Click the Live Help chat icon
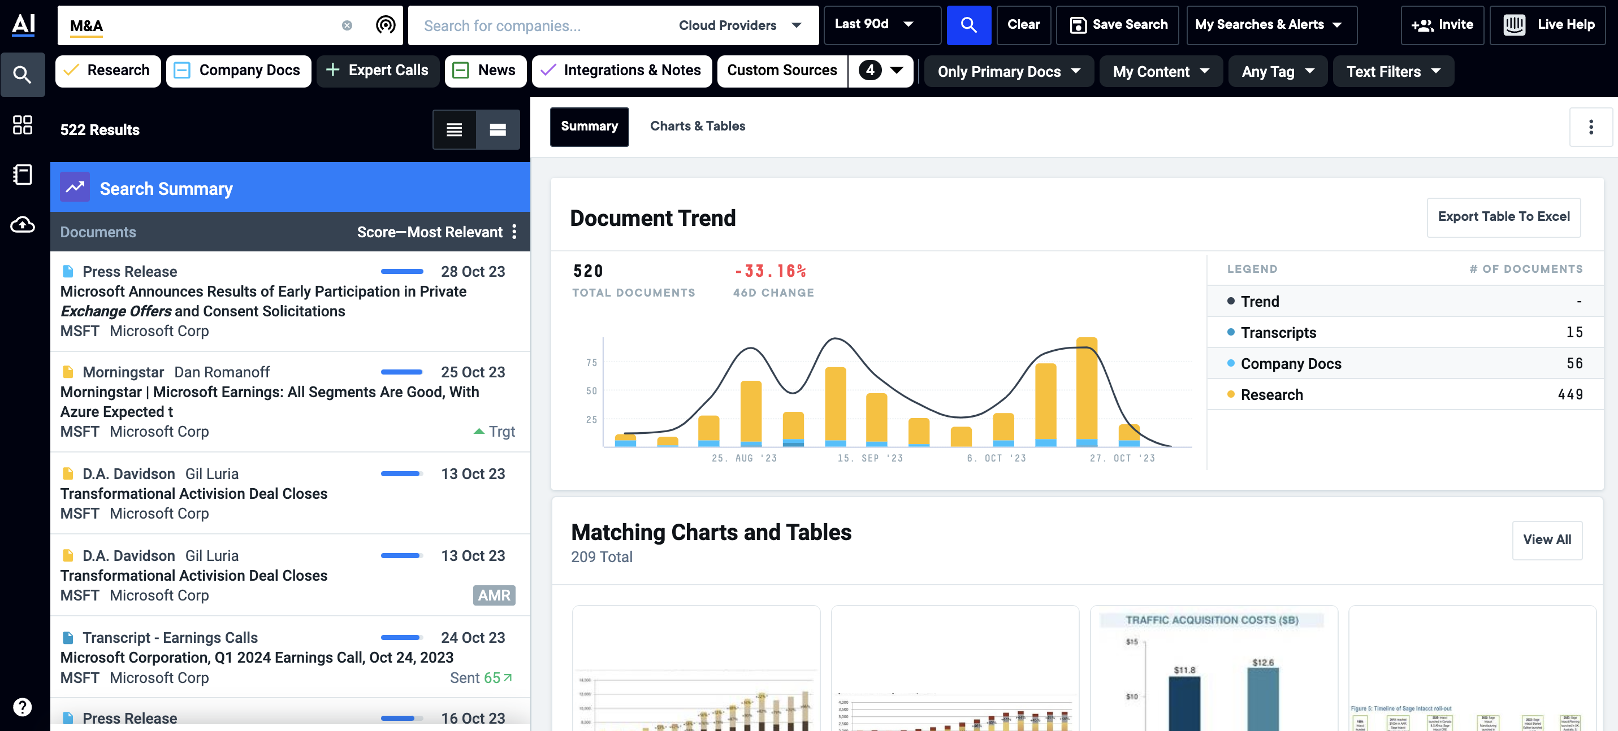Screen dimensions: 1618x731 click(1515, 25)
